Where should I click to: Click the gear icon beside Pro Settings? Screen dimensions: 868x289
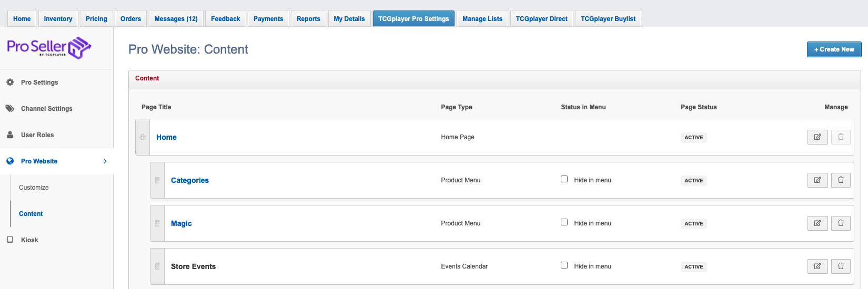[x=10, y=82]
